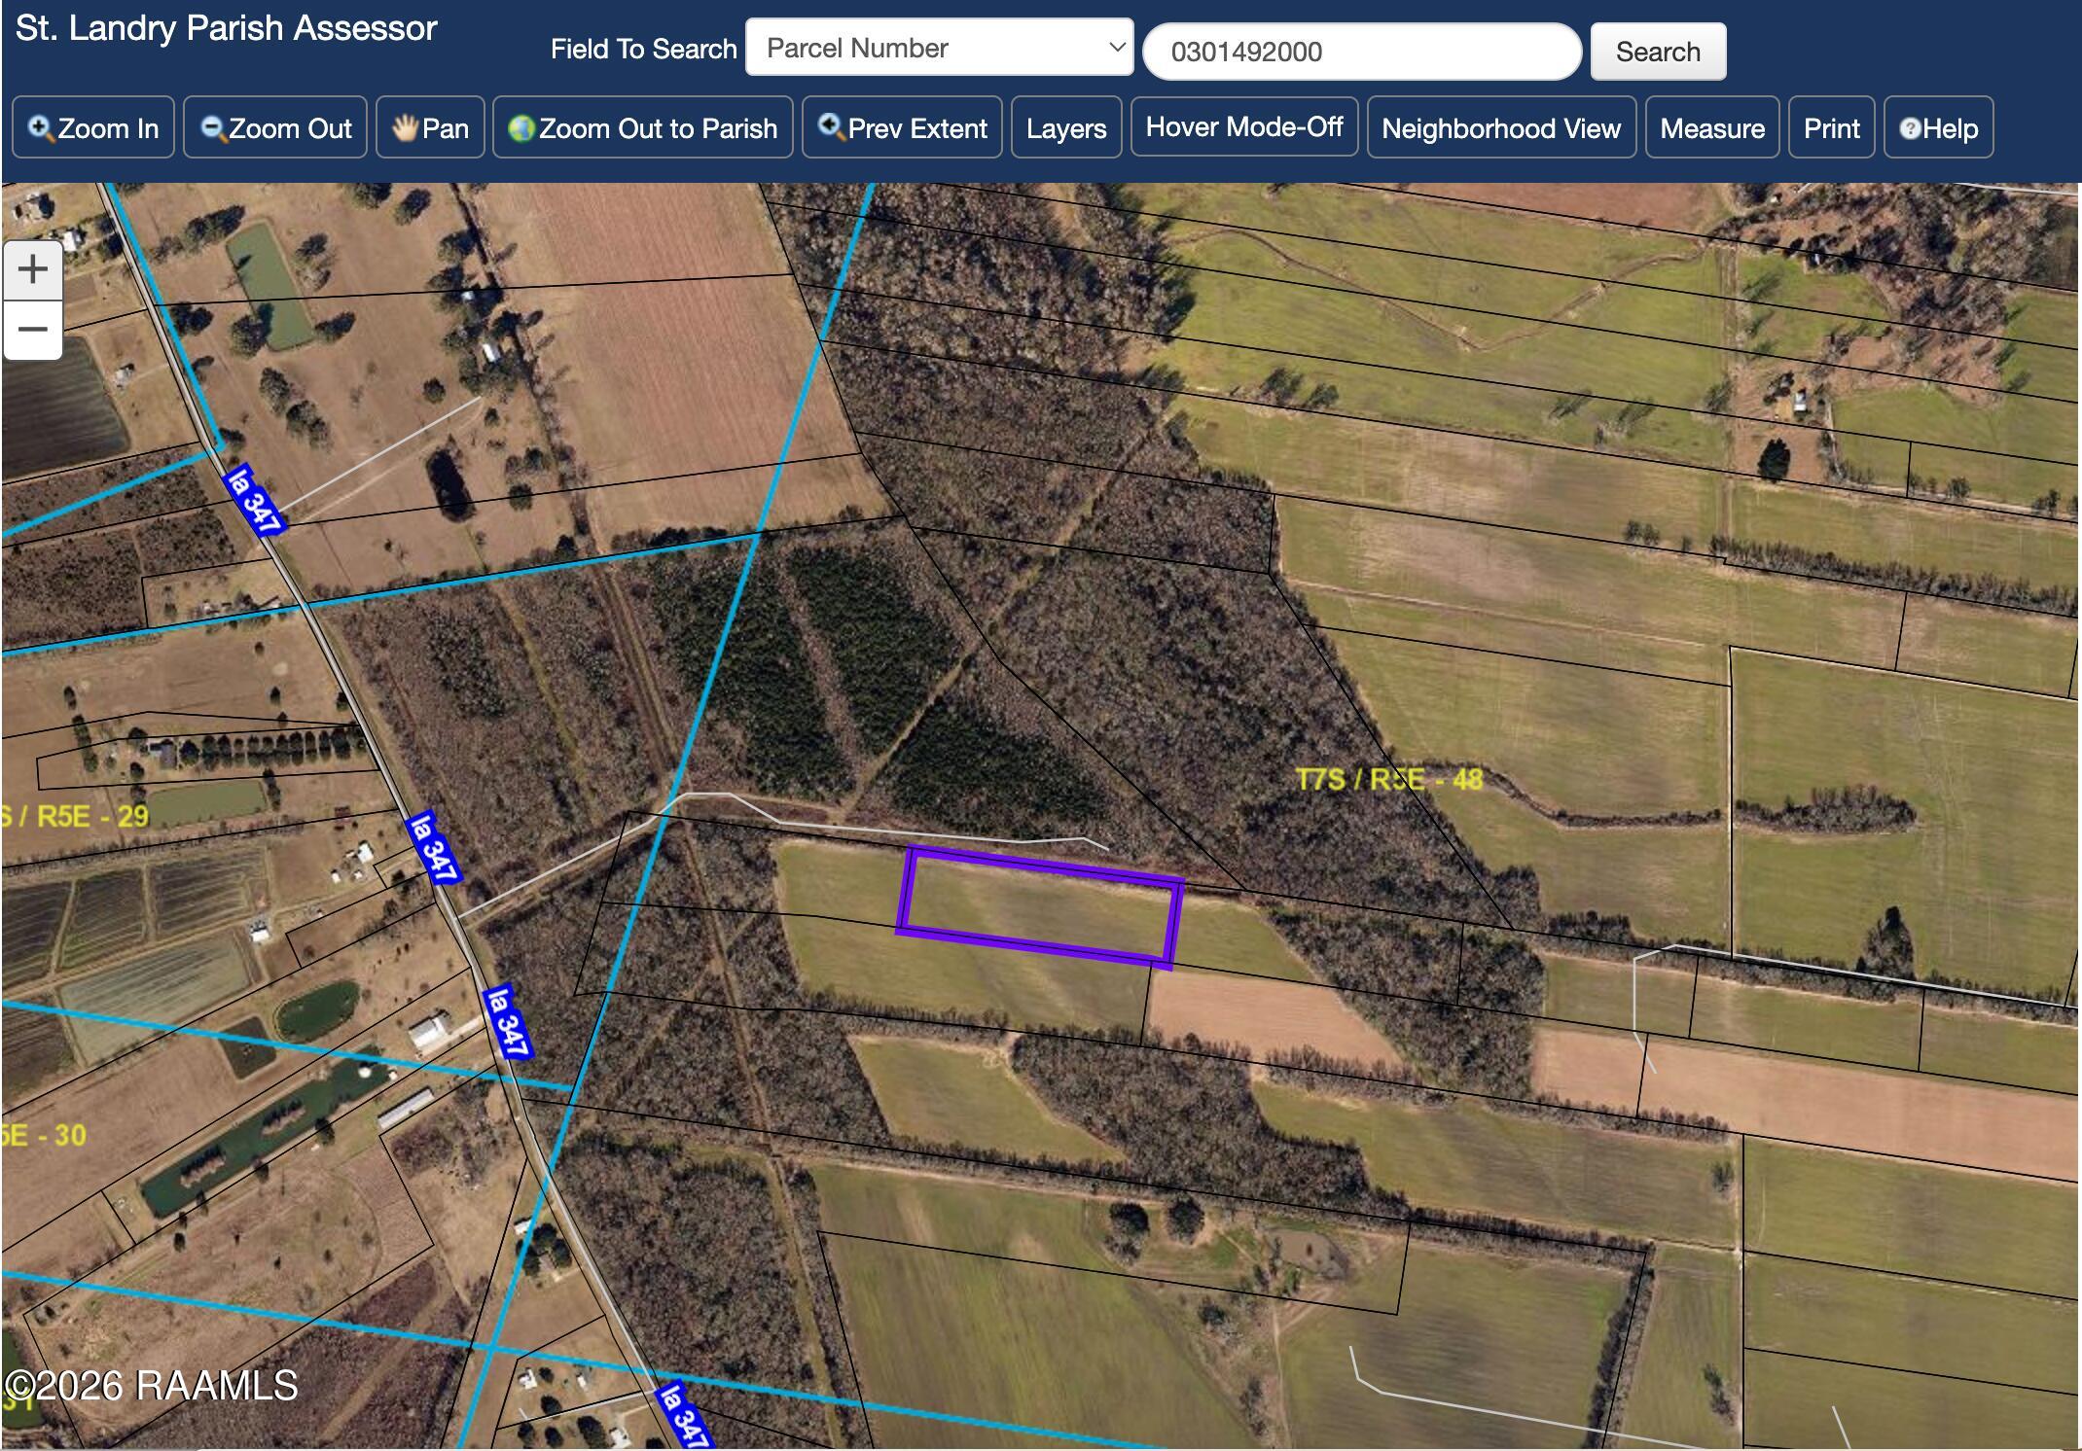The width and height of the screenshot is (2082, 1451).
Task: Change Parcel Number selection in search dropdown
Action: pyautogui.click(x=939, y=48)
